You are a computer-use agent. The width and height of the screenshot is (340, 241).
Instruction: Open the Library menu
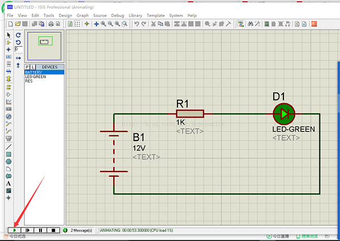(x=135, y=15)
